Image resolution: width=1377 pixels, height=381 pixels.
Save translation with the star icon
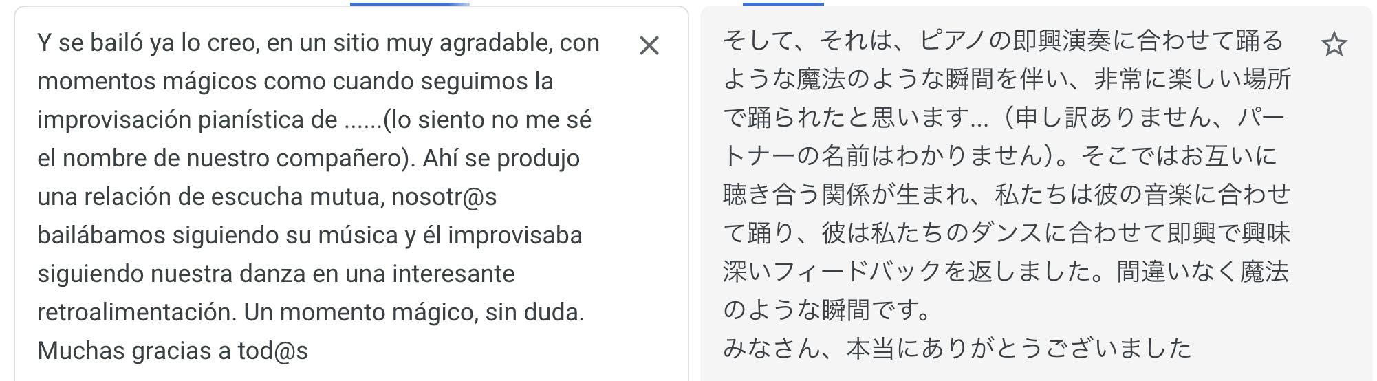tap(1334, 45)
